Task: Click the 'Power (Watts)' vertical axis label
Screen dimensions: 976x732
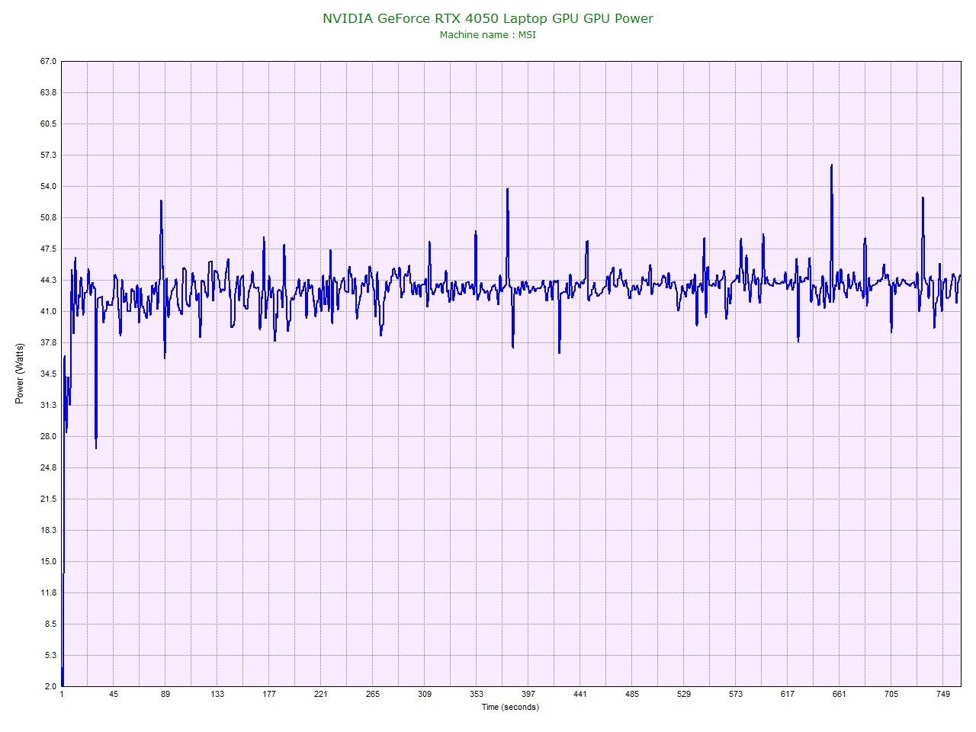Action: click(19, 374)
